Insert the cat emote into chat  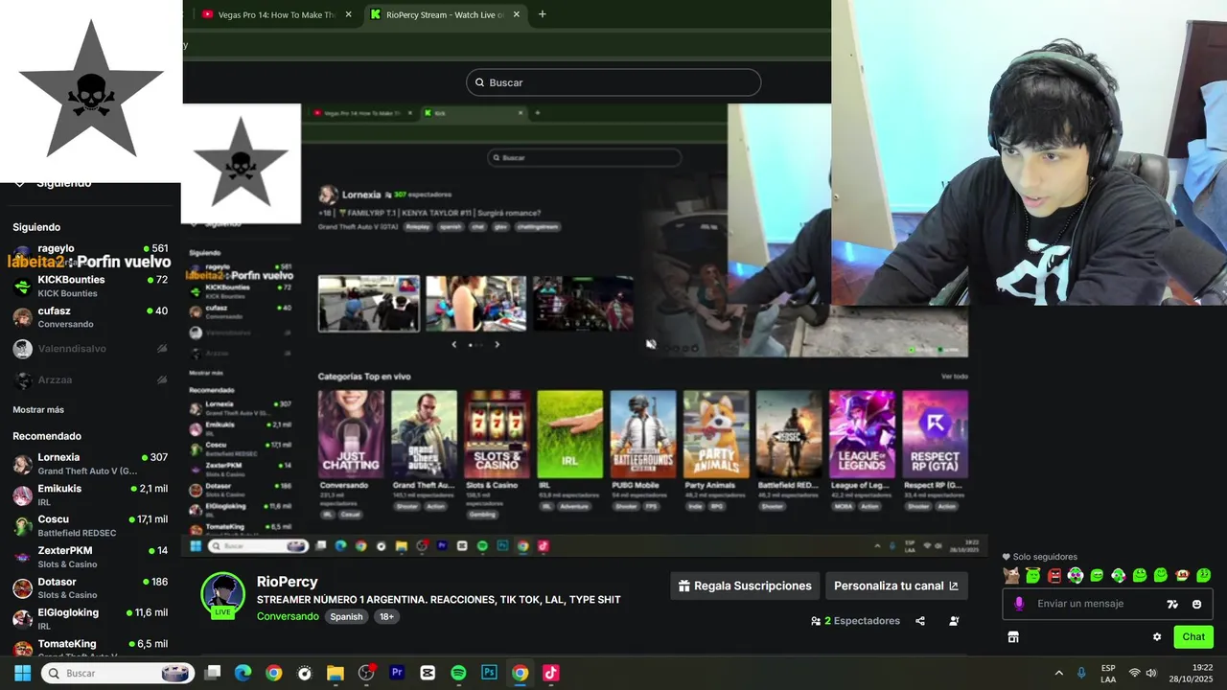[1011, 575]
